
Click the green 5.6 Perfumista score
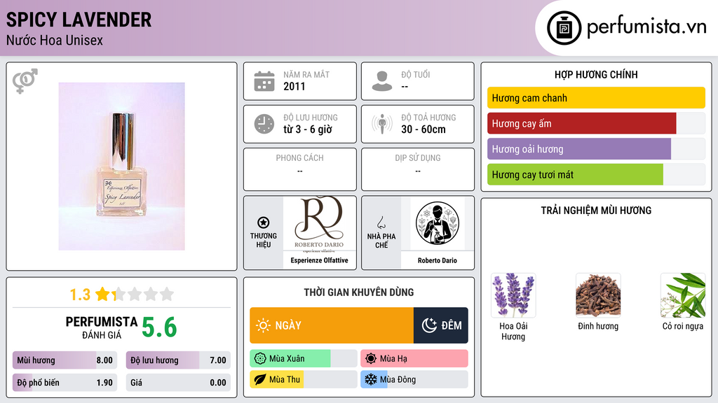[159, 327]
